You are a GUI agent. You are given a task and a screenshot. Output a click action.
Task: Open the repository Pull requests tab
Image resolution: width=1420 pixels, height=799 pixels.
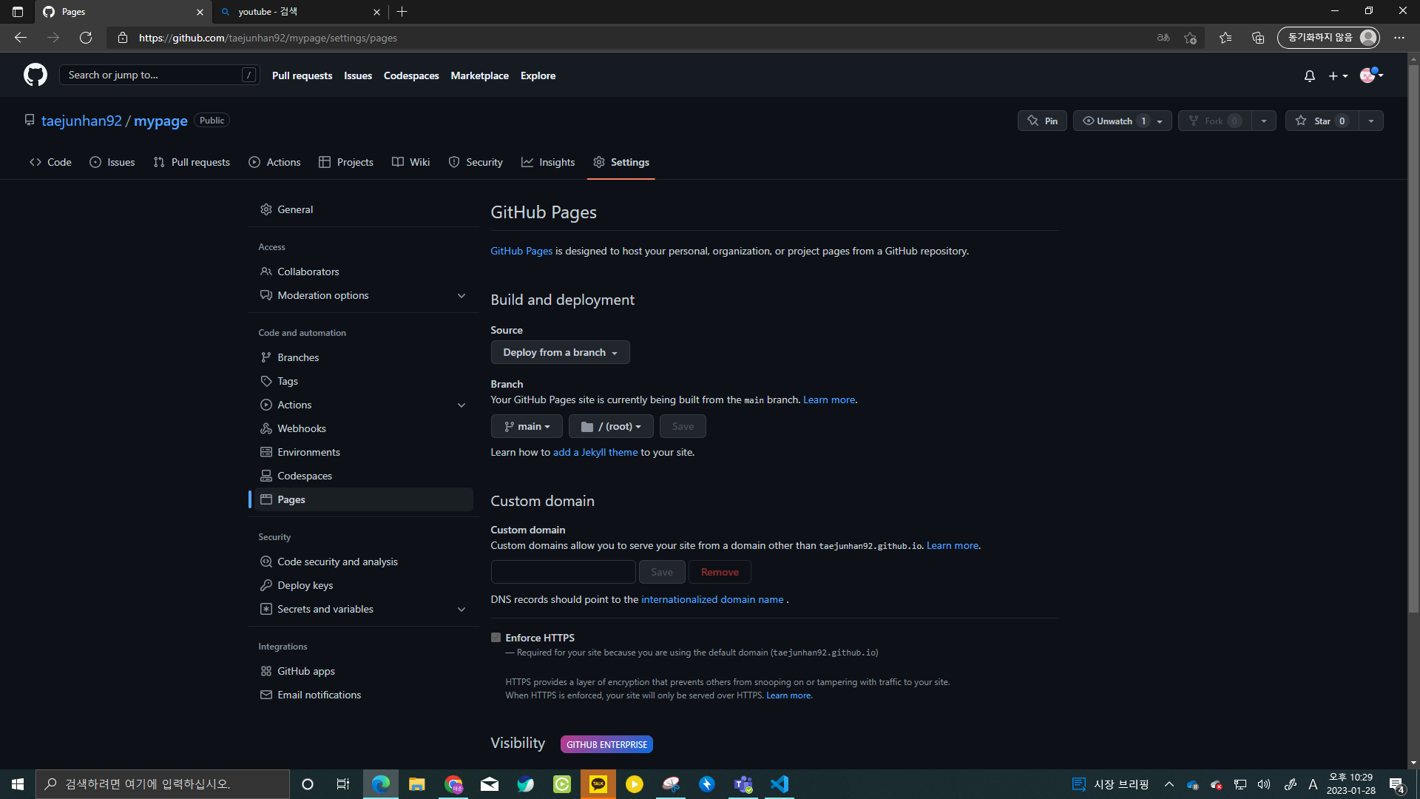point(192,162)
